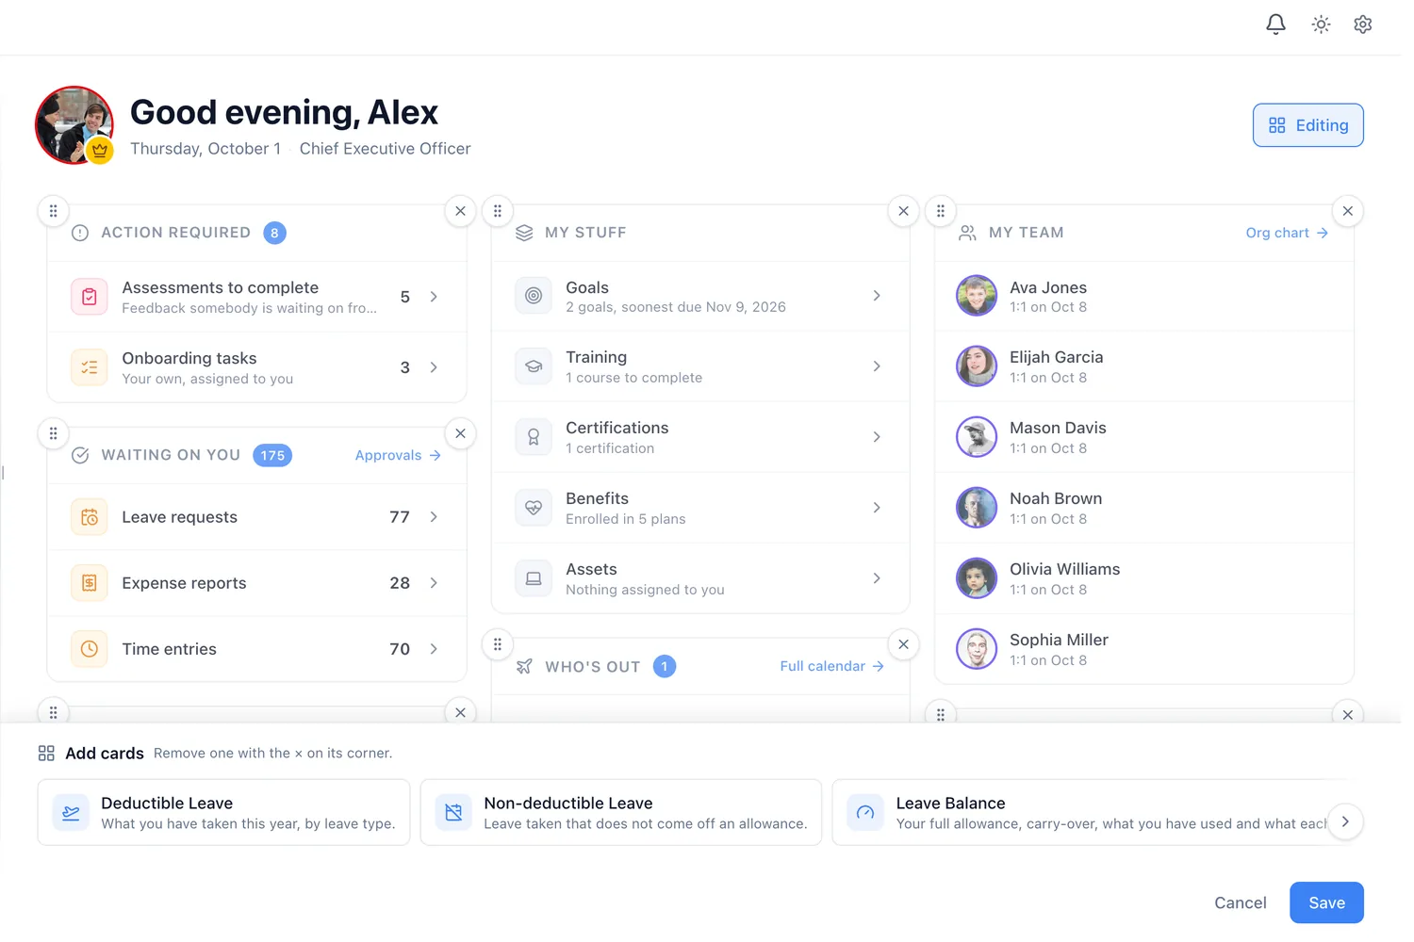Remove the Who's Out card
The width and height of the screenshot is (1414, 942).
(x=903, y=644)
